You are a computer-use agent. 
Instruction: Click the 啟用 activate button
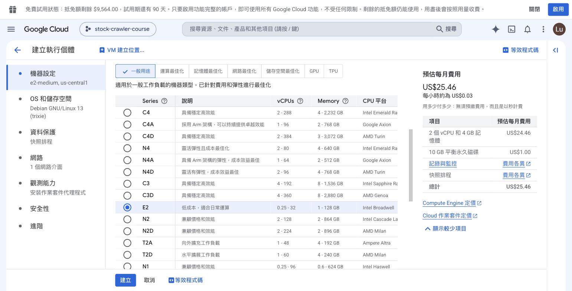click(x=558, y=9)
